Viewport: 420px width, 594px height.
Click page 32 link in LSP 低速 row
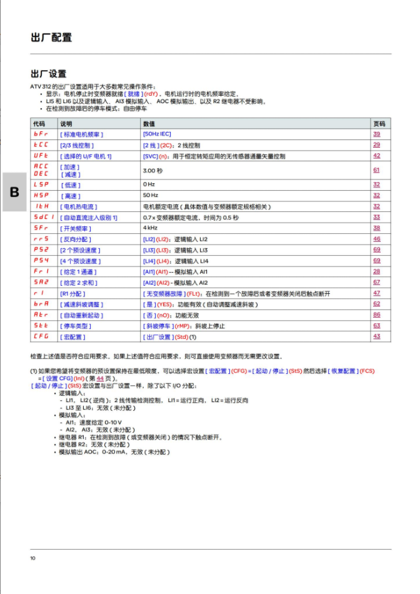tap(376, 185)
